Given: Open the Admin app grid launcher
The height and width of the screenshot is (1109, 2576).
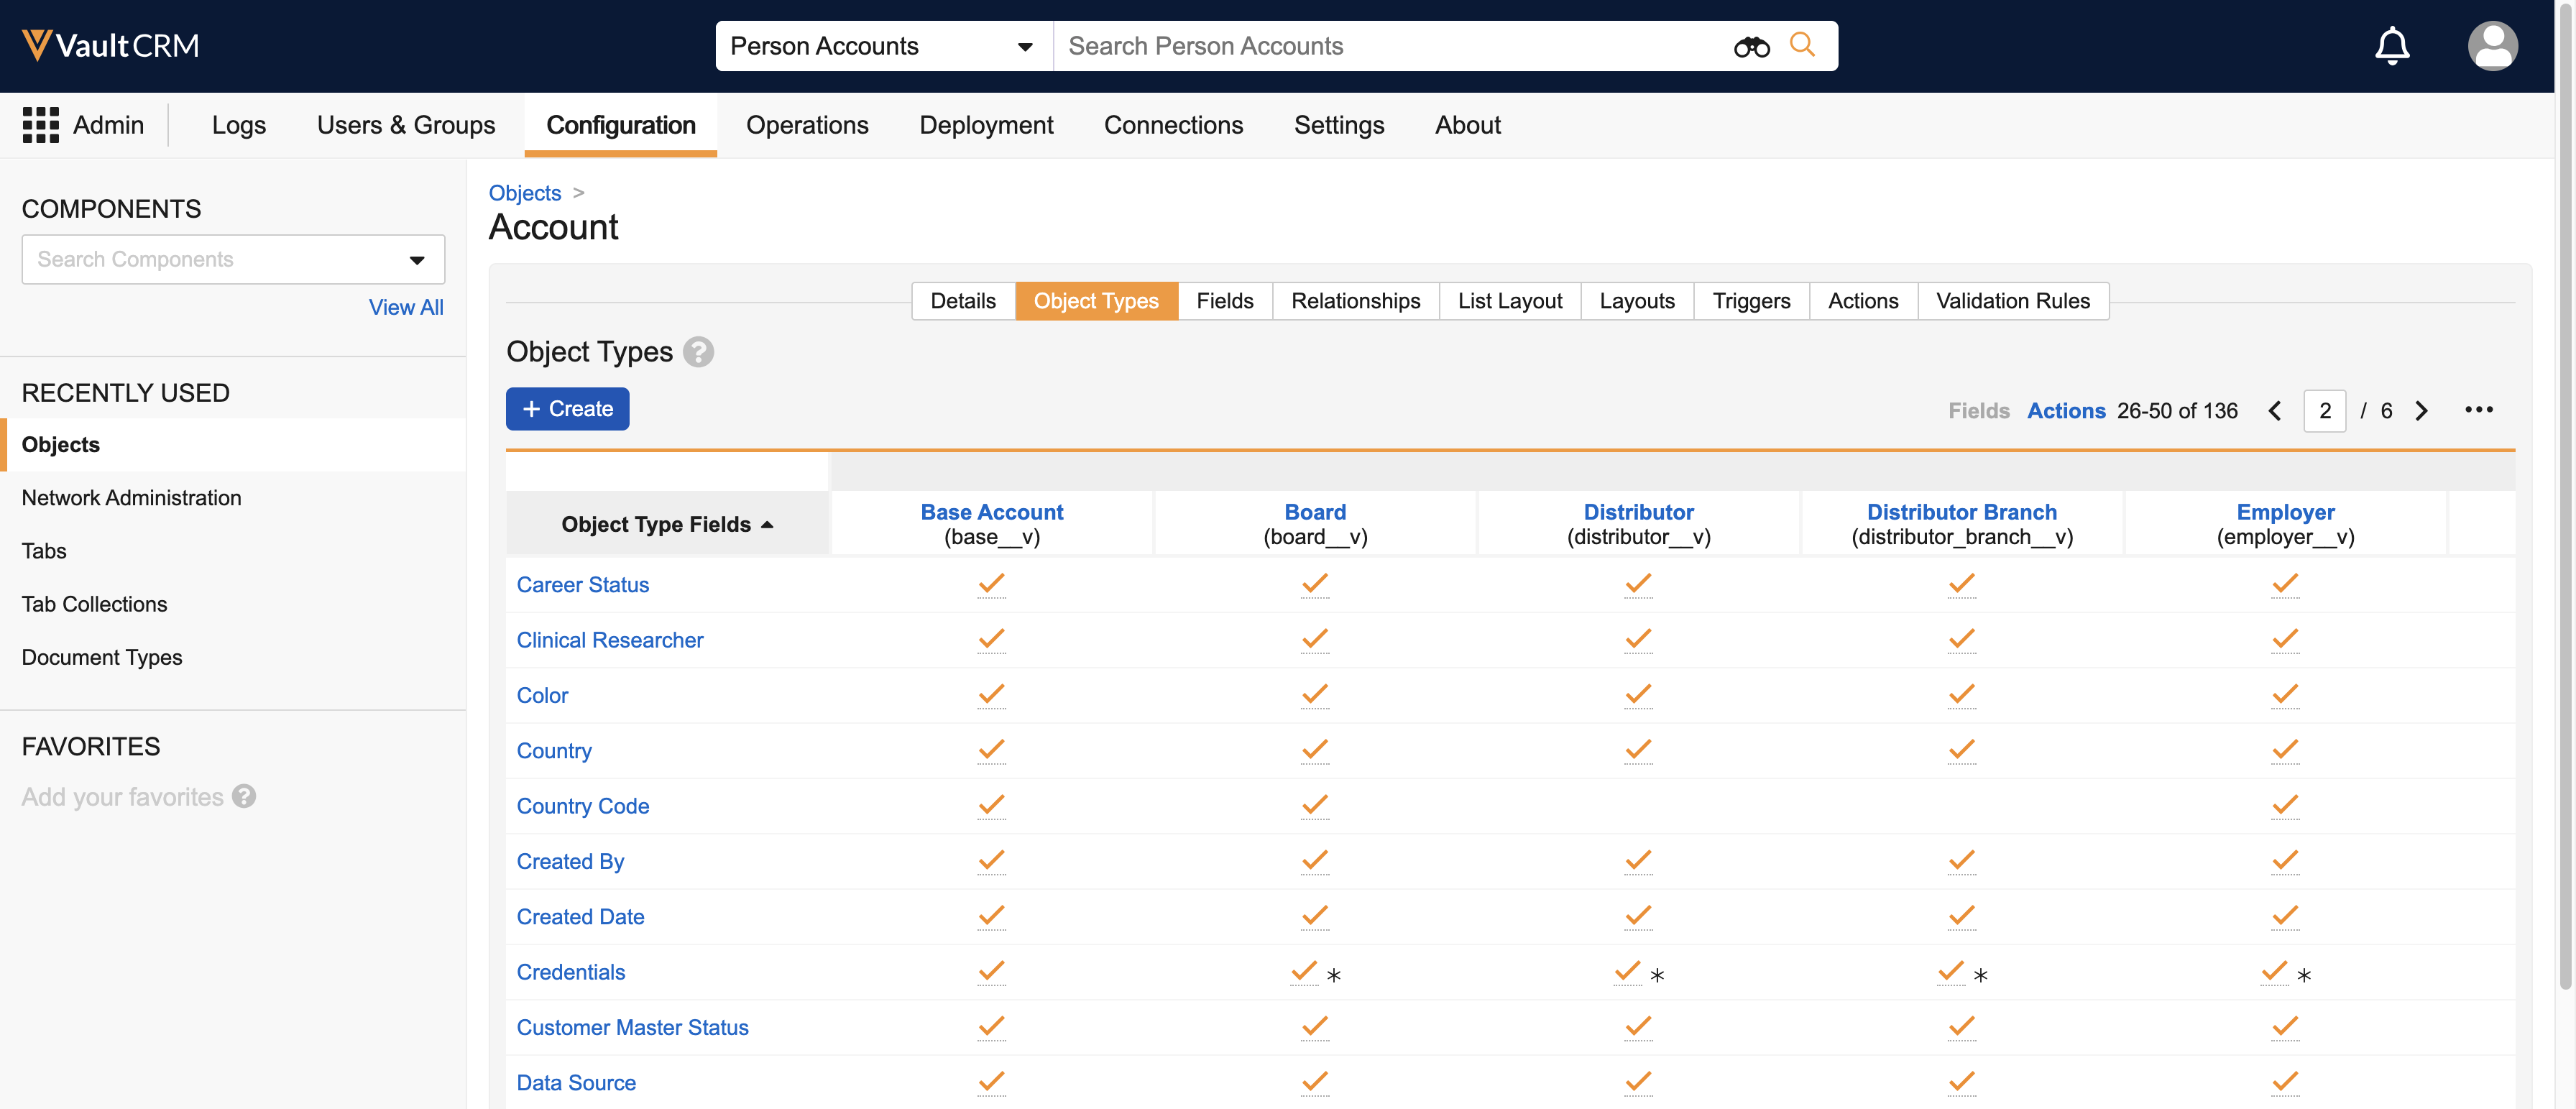Looking at the screenshot, I should coord(41,125).
